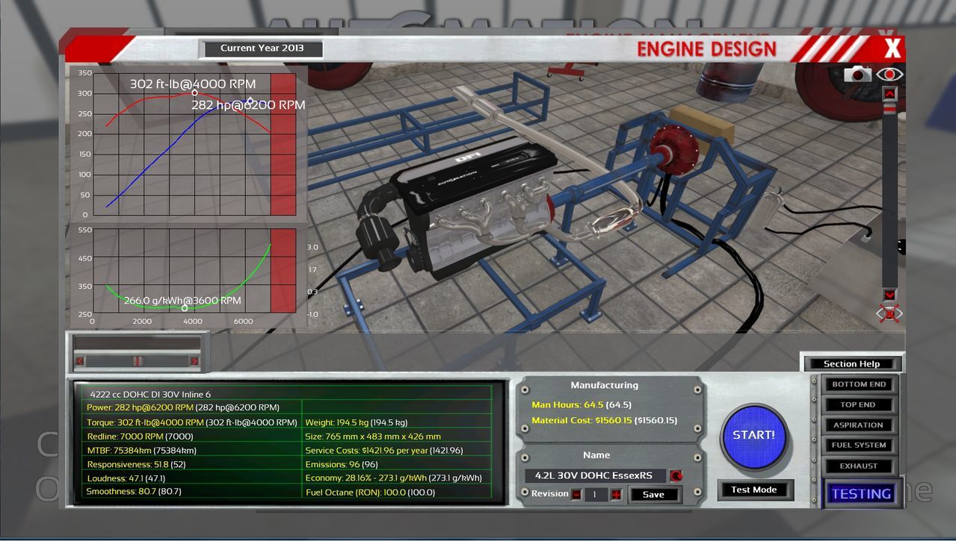The height and width of the screenshot is (541, 956).
Task: Move the vertical slider's red handle
Action: (x=889, y=109)
